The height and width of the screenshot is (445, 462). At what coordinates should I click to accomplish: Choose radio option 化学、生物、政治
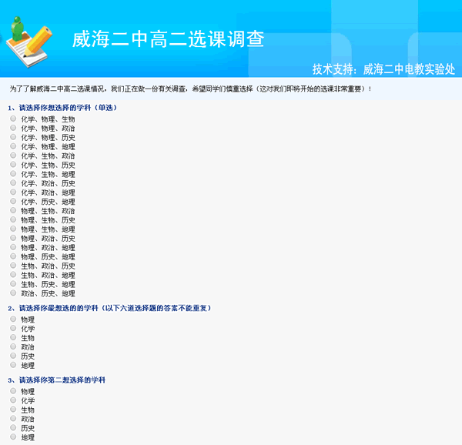click(x=13, y=155)
